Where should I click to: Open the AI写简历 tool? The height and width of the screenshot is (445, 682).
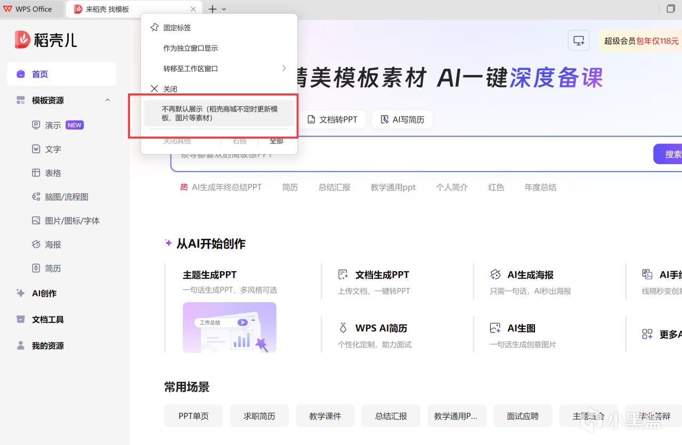click(x=402, y=119)
